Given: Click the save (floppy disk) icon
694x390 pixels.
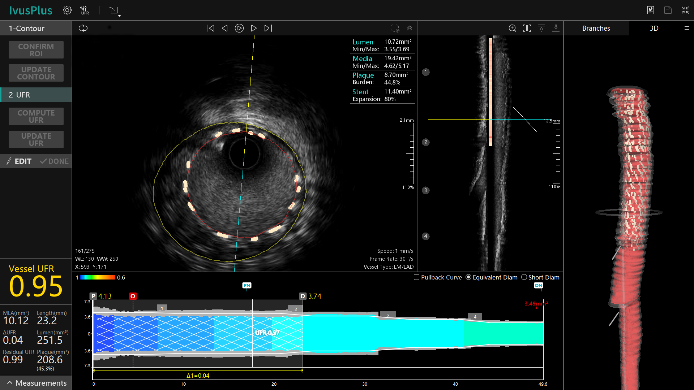Looking at the screenshot, I should [668, 10].
